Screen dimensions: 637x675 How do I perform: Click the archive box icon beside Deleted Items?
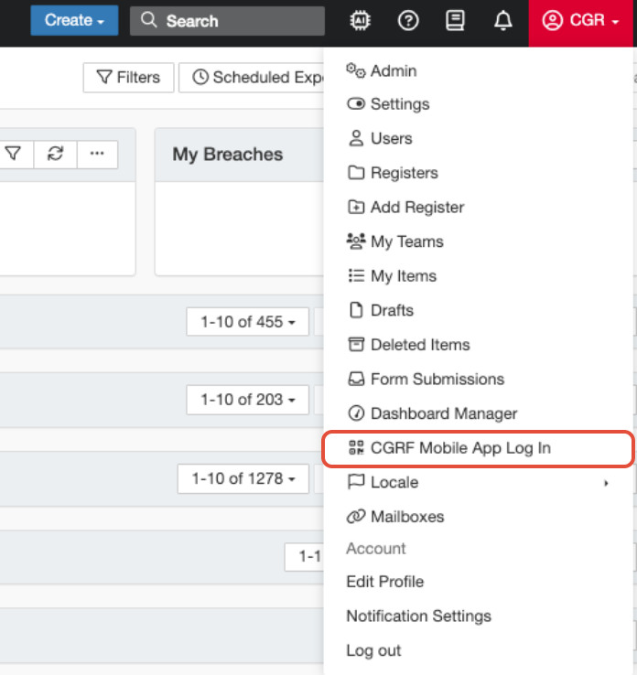tap(356, 345)
